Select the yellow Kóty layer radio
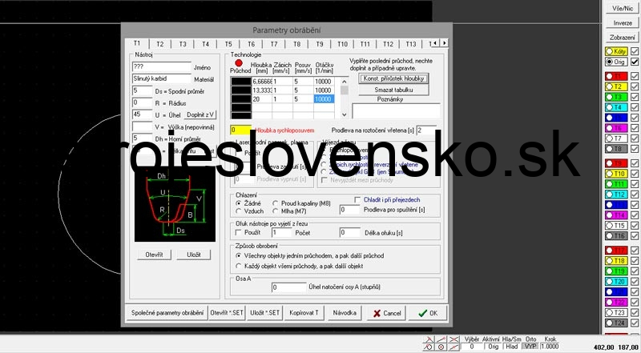 click(609, 52)
